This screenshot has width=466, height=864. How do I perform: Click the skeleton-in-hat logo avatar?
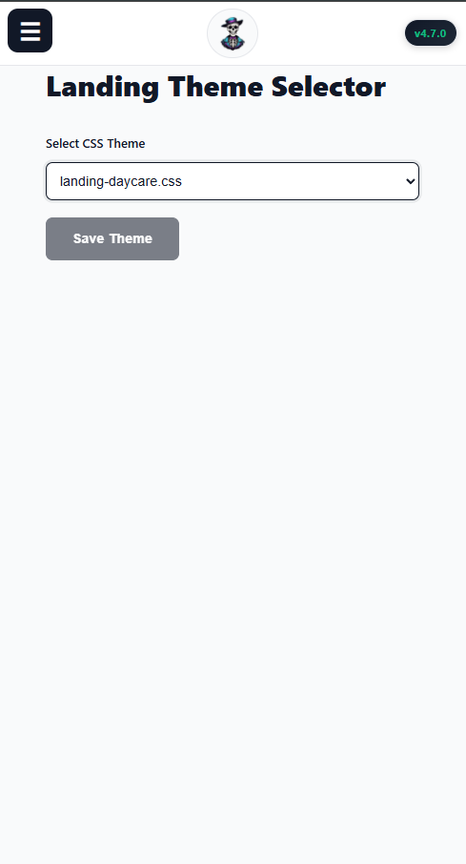(x=233, y=33)
